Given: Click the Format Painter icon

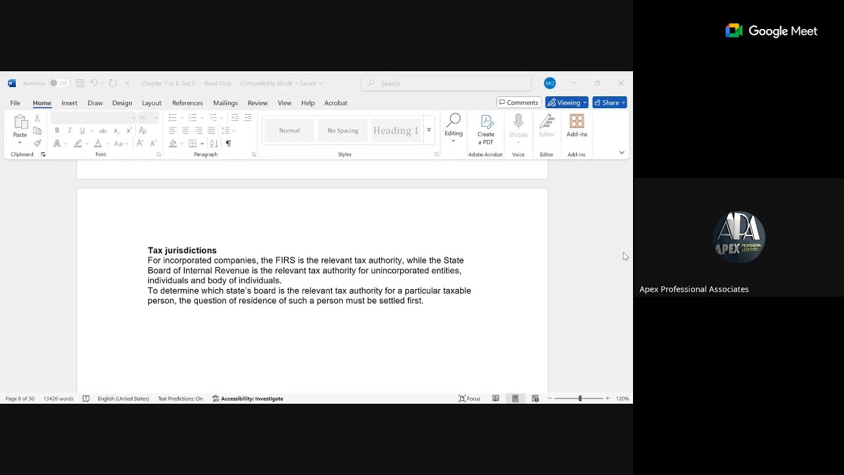Looking at the screenshot, I should pos(37,143).
